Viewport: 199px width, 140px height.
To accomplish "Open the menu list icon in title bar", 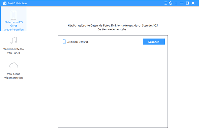I will point(165,3).
